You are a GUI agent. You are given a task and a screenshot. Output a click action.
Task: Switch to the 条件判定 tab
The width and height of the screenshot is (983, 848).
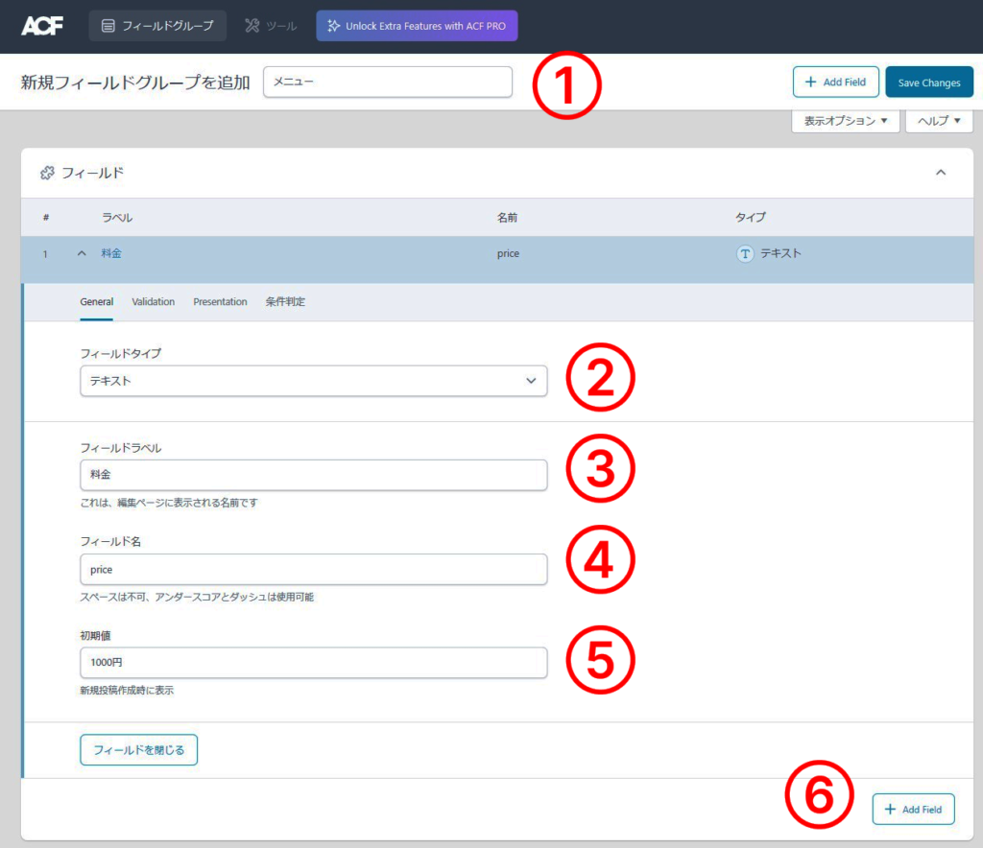coord(284,301)
